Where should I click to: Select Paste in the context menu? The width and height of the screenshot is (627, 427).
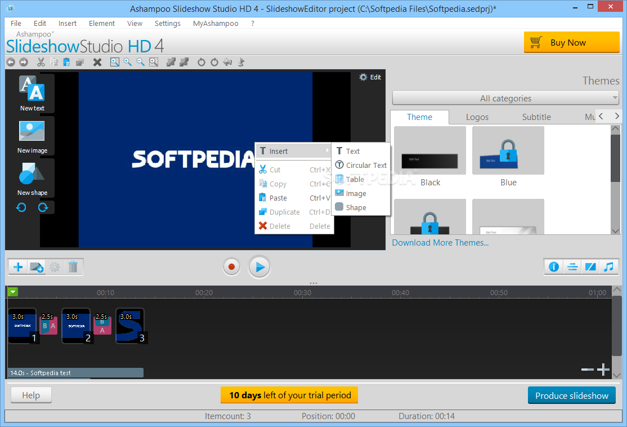pos(294,198)
